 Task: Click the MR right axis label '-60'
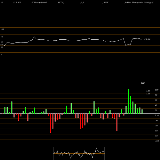156,131
